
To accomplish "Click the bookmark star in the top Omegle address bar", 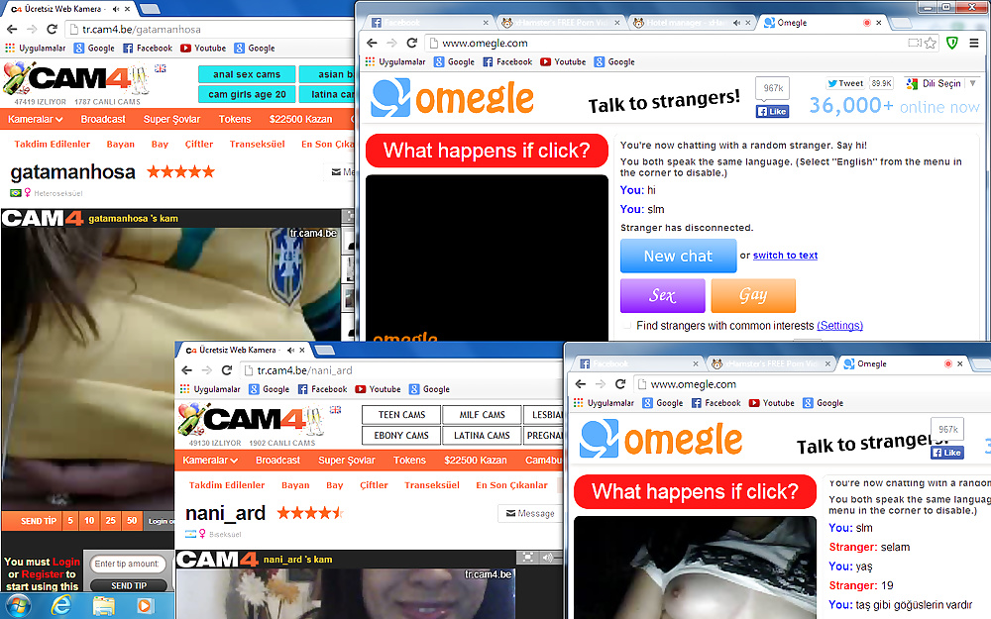I will pyautogui.click(x=931, y=43).
